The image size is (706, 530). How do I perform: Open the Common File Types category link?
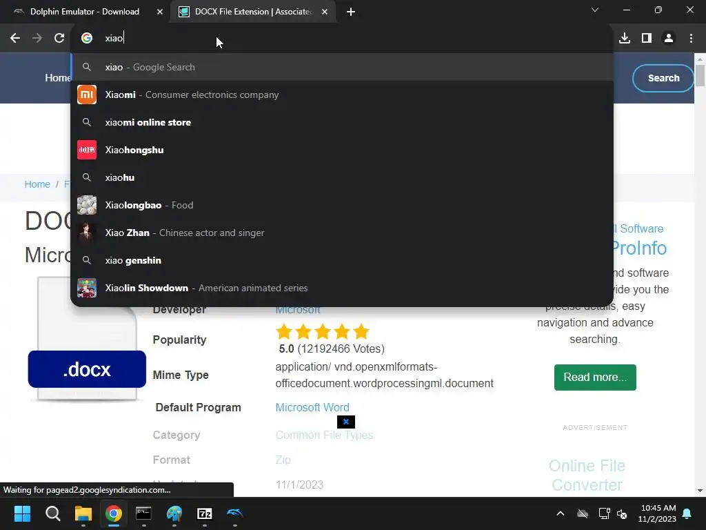click(x=324, y=435)
